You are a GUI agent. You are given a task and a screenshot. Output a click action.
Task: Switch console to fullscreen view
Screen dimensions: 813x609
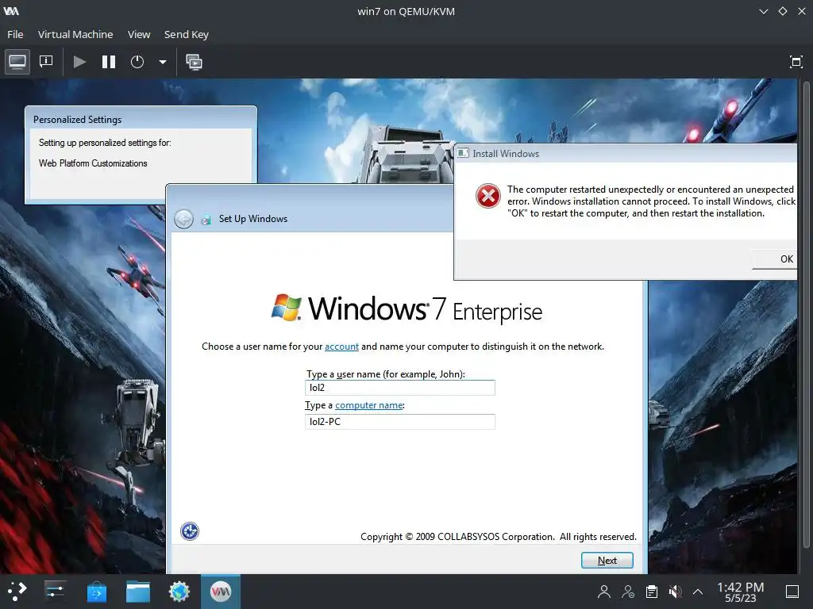[x=796, y=62]
